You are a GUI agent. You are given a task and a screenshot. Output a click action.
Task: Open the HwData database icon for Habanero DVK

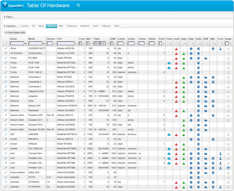click(x=198, y=91)
